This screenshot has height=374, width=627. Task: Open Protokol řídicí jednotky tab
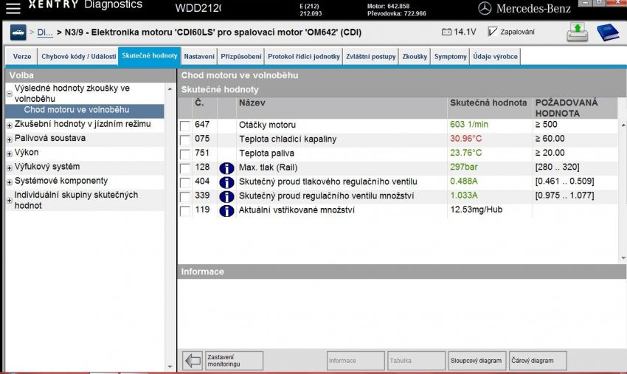303,56
